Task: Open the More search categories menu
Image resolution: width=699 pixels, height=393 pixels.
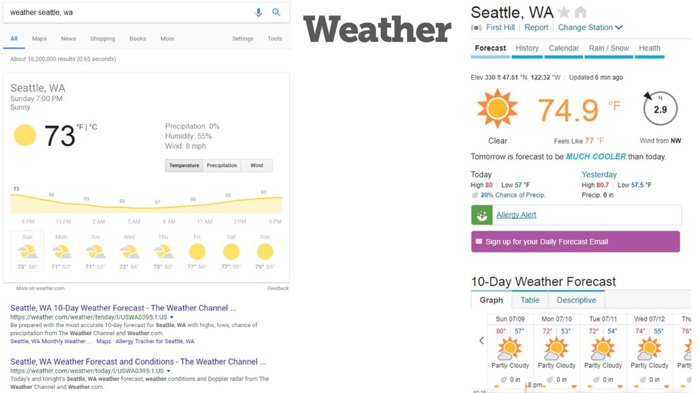Action: click(167, 39)
